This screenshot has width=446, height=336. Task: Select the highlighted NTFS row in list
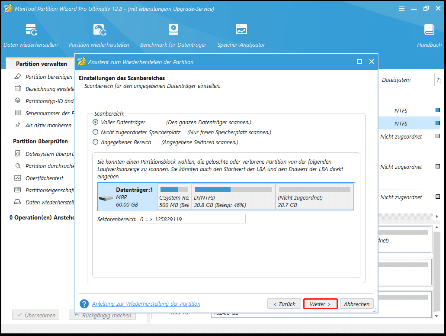tap(410, 123)
